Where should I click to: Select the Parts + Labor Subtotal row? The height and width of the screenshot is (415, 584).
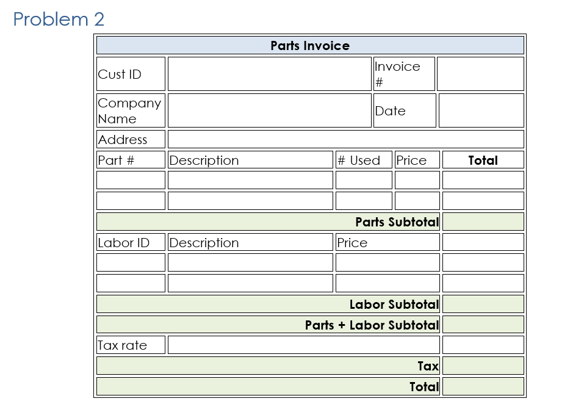coord(269,325)
